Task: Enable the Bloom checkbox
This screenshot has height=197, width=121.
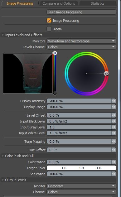Action: tap(49, 29)
